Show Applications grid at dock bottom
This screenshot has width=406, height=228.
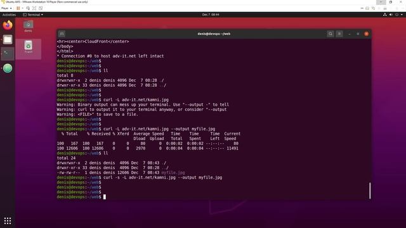(x=8, y=220)
